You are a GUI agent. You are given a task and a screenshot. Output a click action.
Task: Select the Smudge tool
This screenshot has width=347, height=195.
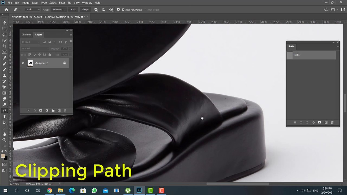4,99
